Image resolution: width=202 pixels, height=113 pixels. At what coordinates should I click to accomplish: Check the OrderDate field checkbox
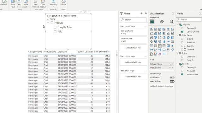182,56
